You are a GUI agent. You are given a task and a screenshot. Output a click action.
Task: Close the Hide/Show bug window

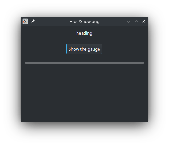point(144,21)
